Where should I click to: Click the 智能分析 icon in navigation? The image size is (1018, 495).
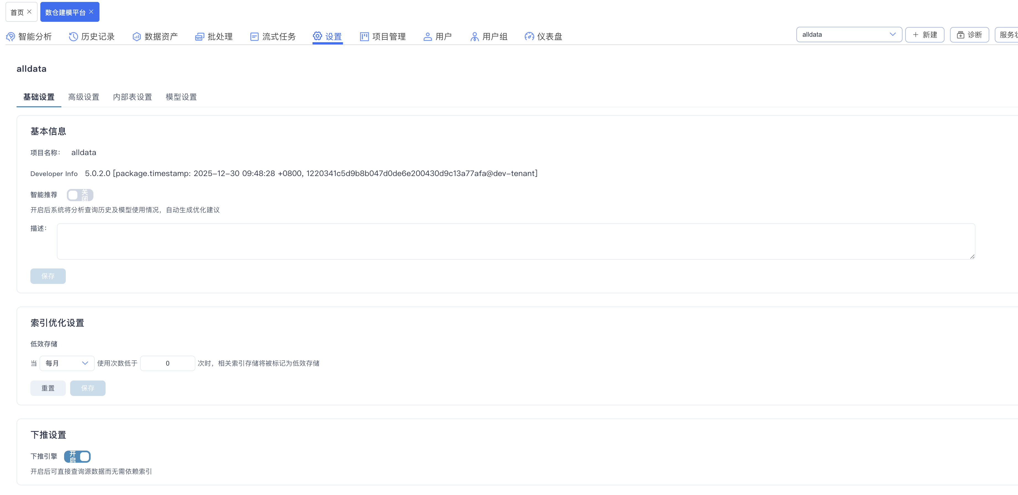(11, 37)
